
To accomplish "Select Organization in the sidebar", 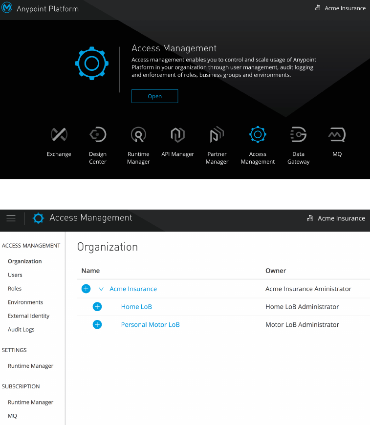I will (x=25, y=261).
